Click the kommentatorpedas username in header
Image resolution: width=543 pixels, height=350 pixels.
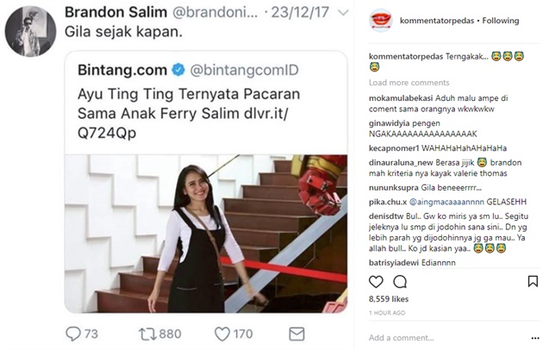click(x=437, y=21)
